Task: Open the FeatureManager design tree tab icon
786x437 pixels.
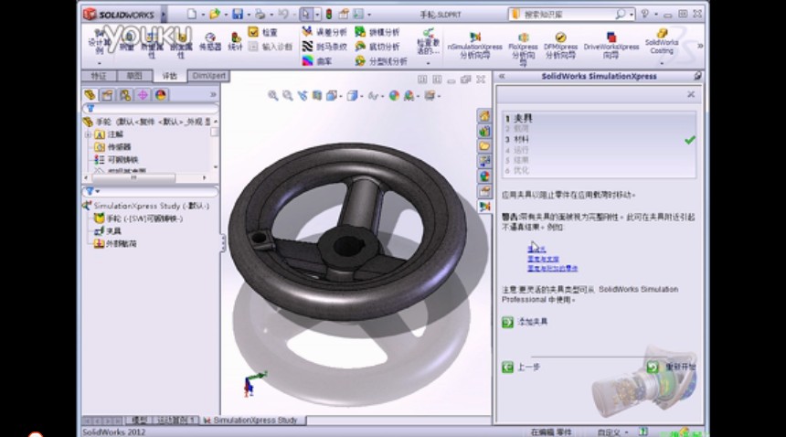Action: (90, 95)
